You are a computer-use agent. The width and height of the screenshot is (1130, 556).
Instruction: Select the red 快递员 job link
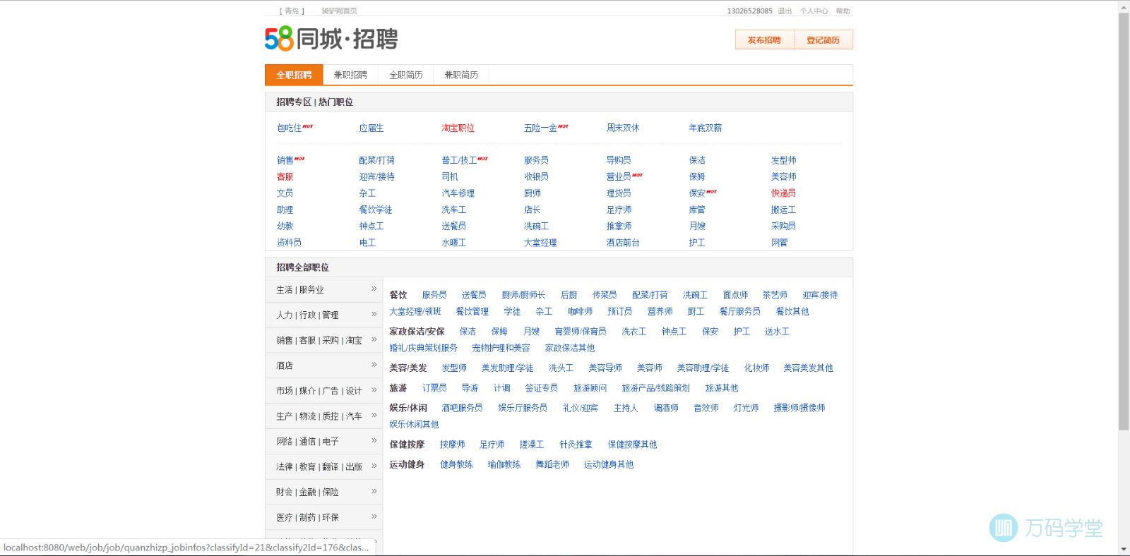coord(783,193)
